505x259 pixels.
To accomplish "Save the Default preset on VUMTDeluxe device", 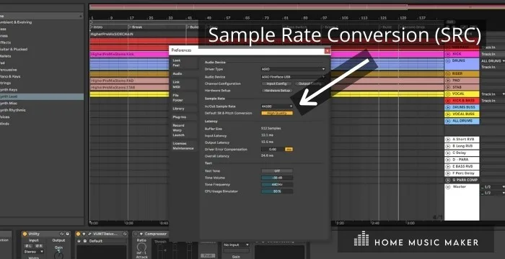I will (x=85, y=241).
